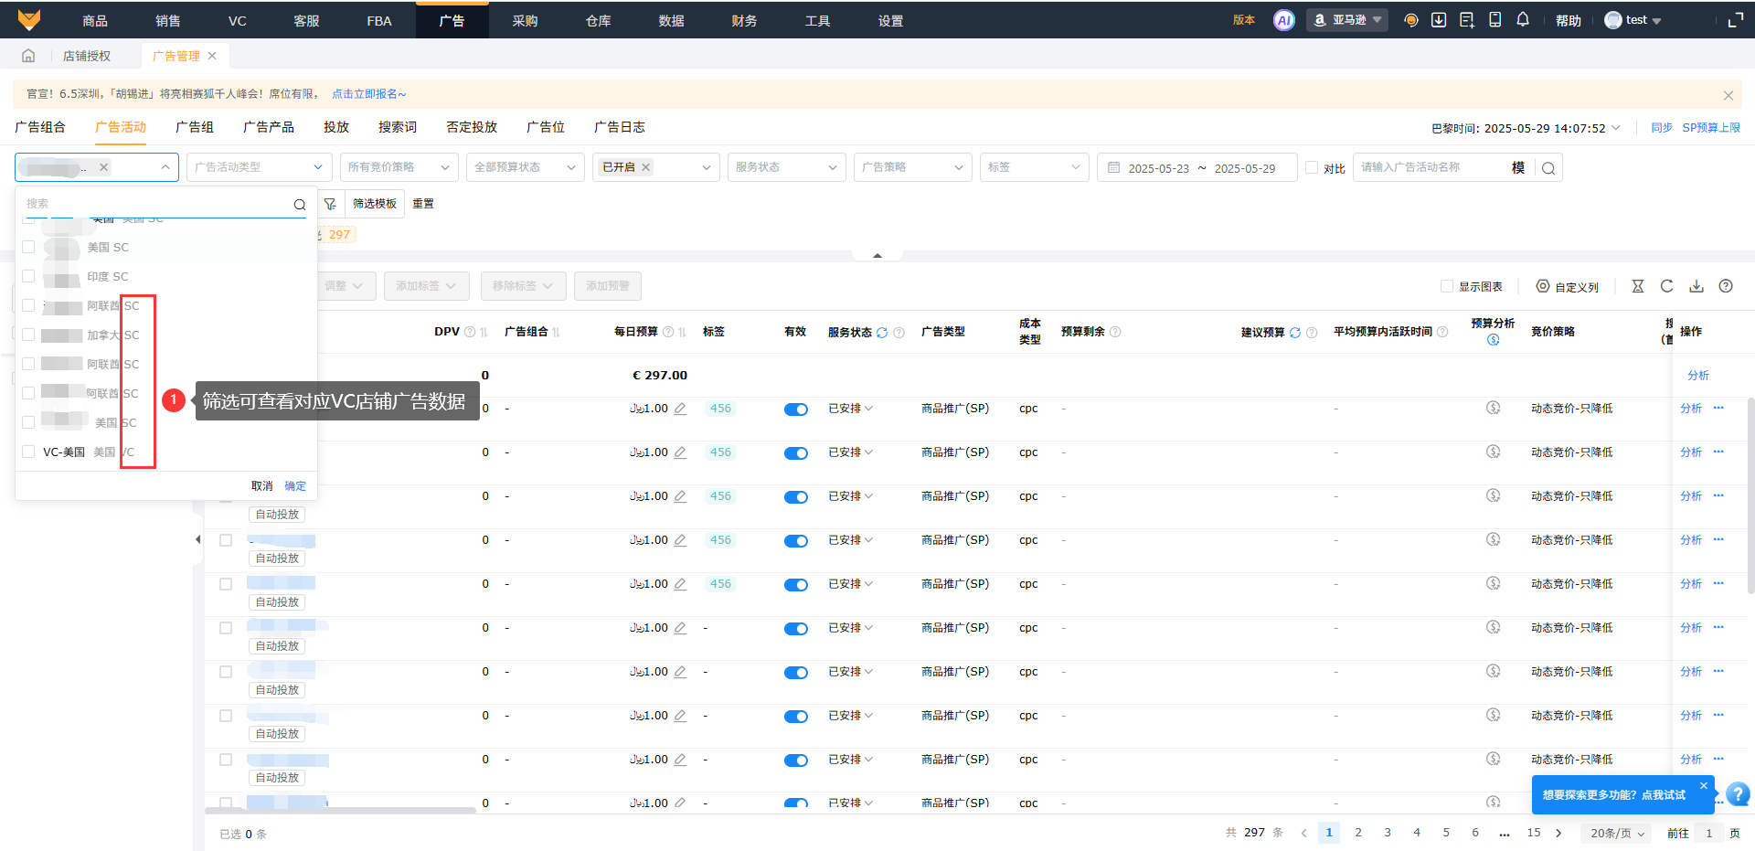This screenshot has width=1755, height=851.
Task: Open the 20条/页 page size dropdown
Action: pyautogui.click(x=1617, y=833)
